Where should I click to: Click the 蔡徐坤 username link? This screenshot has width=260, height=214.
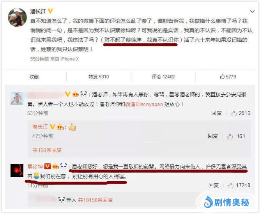pyautogui.click(x=35, y=166)
